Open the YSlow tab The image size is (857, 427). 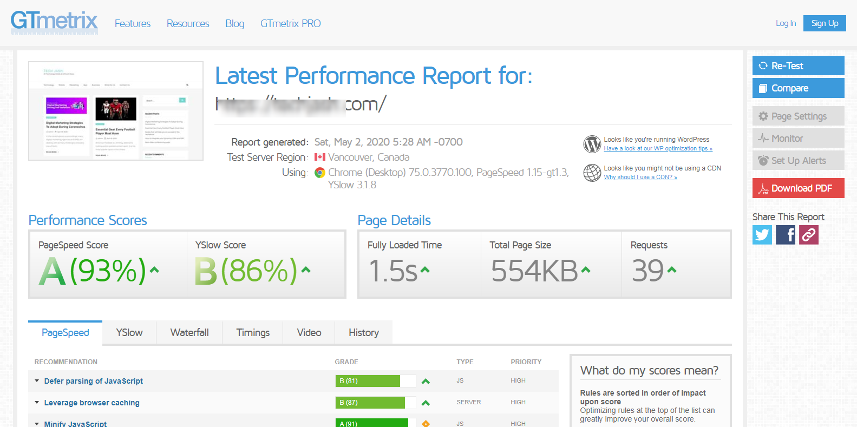tap(129, 333)
